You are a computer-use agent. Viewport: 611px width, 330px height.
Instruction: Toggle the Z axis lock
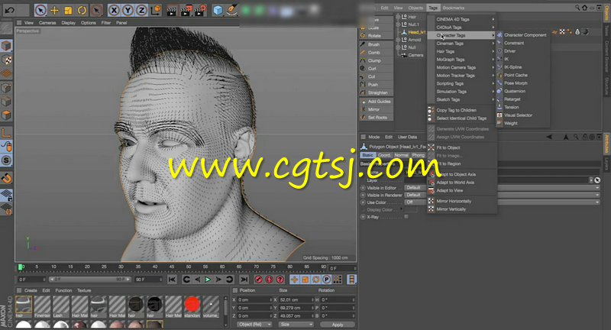tap(141, 10)
